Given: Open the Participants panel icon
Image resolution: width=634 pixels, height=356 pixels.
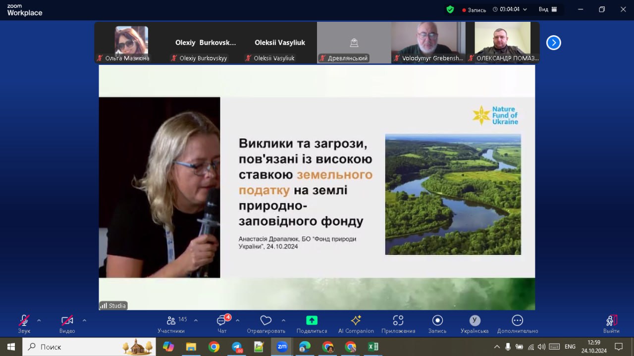Looking at the screenshot, I should point(171,321).
